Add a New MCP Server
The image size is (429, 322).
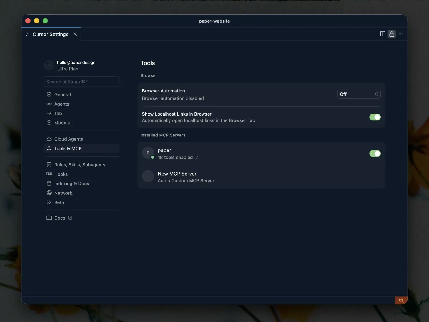[177, 174]
